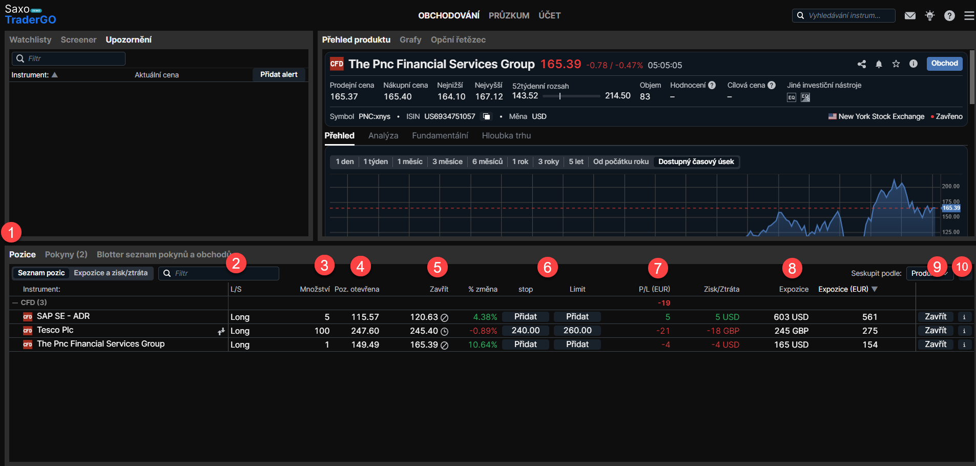
Task: Open the Seskupit podle dropdown
Action: [930, 273]
